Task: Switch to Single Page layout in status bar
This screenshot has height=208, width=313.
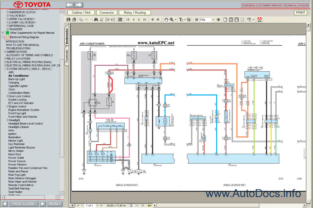Action: pos(131,206)
